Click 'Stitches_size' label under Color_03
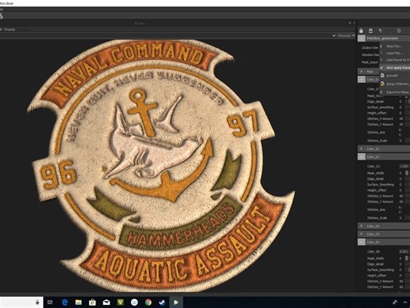Screen dimensions: 410x308 (x=376, y=210)
